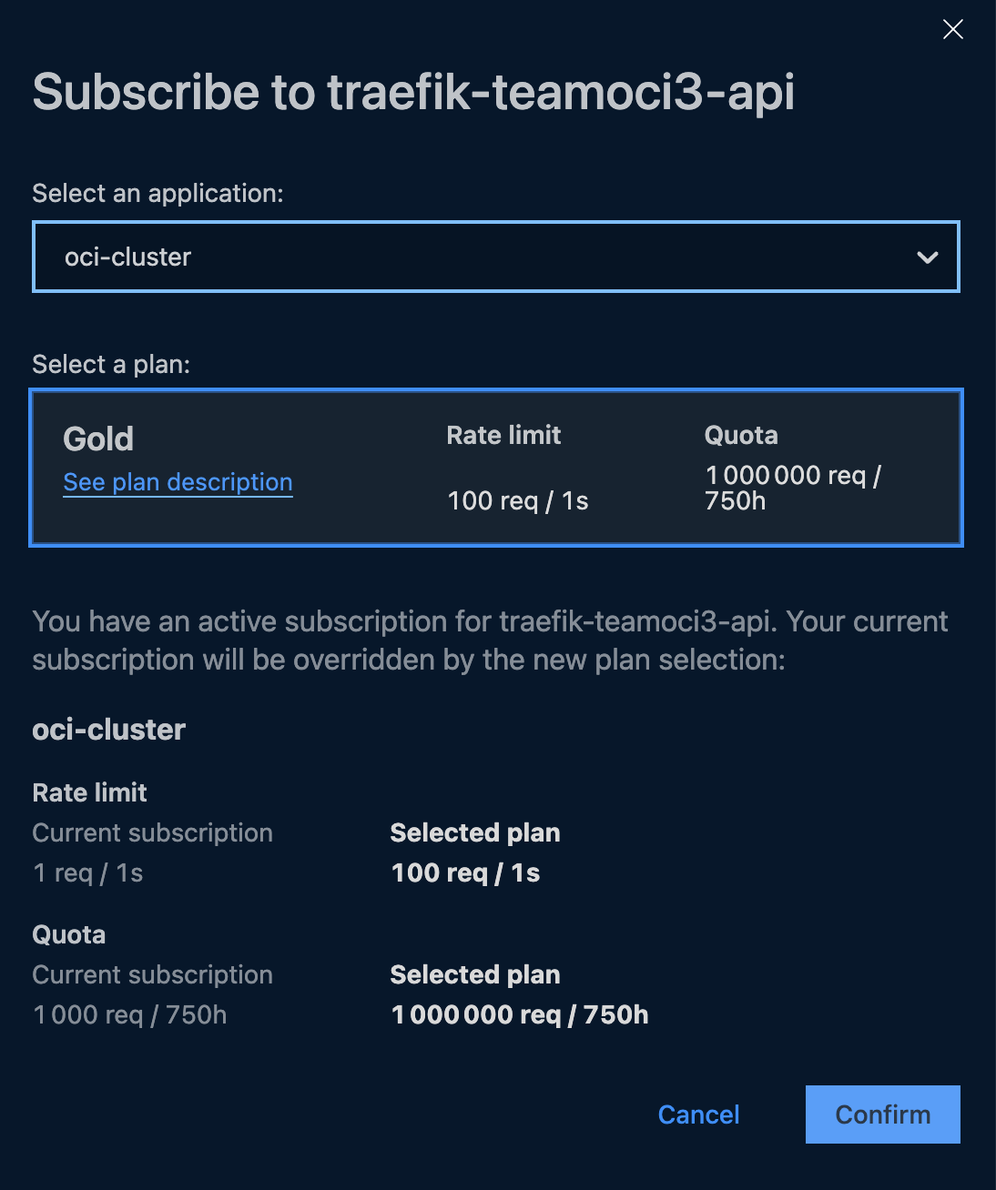Confirm the new plan selection
Viewport: 996px width, 1190px height.
pos(883,1114)
